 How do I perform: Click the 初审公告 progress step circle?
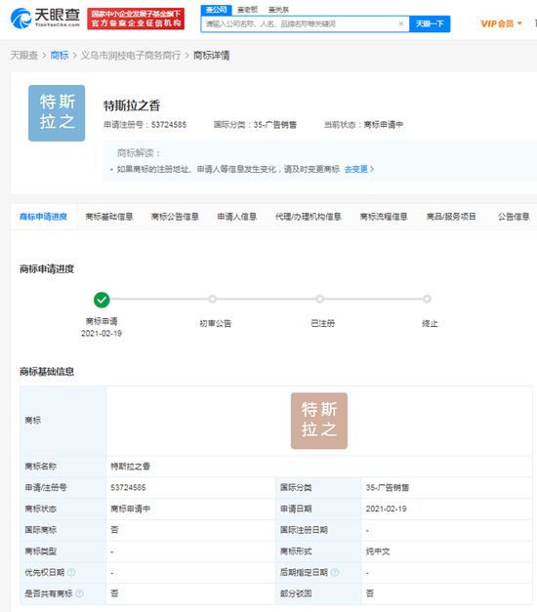click(212, 299)
